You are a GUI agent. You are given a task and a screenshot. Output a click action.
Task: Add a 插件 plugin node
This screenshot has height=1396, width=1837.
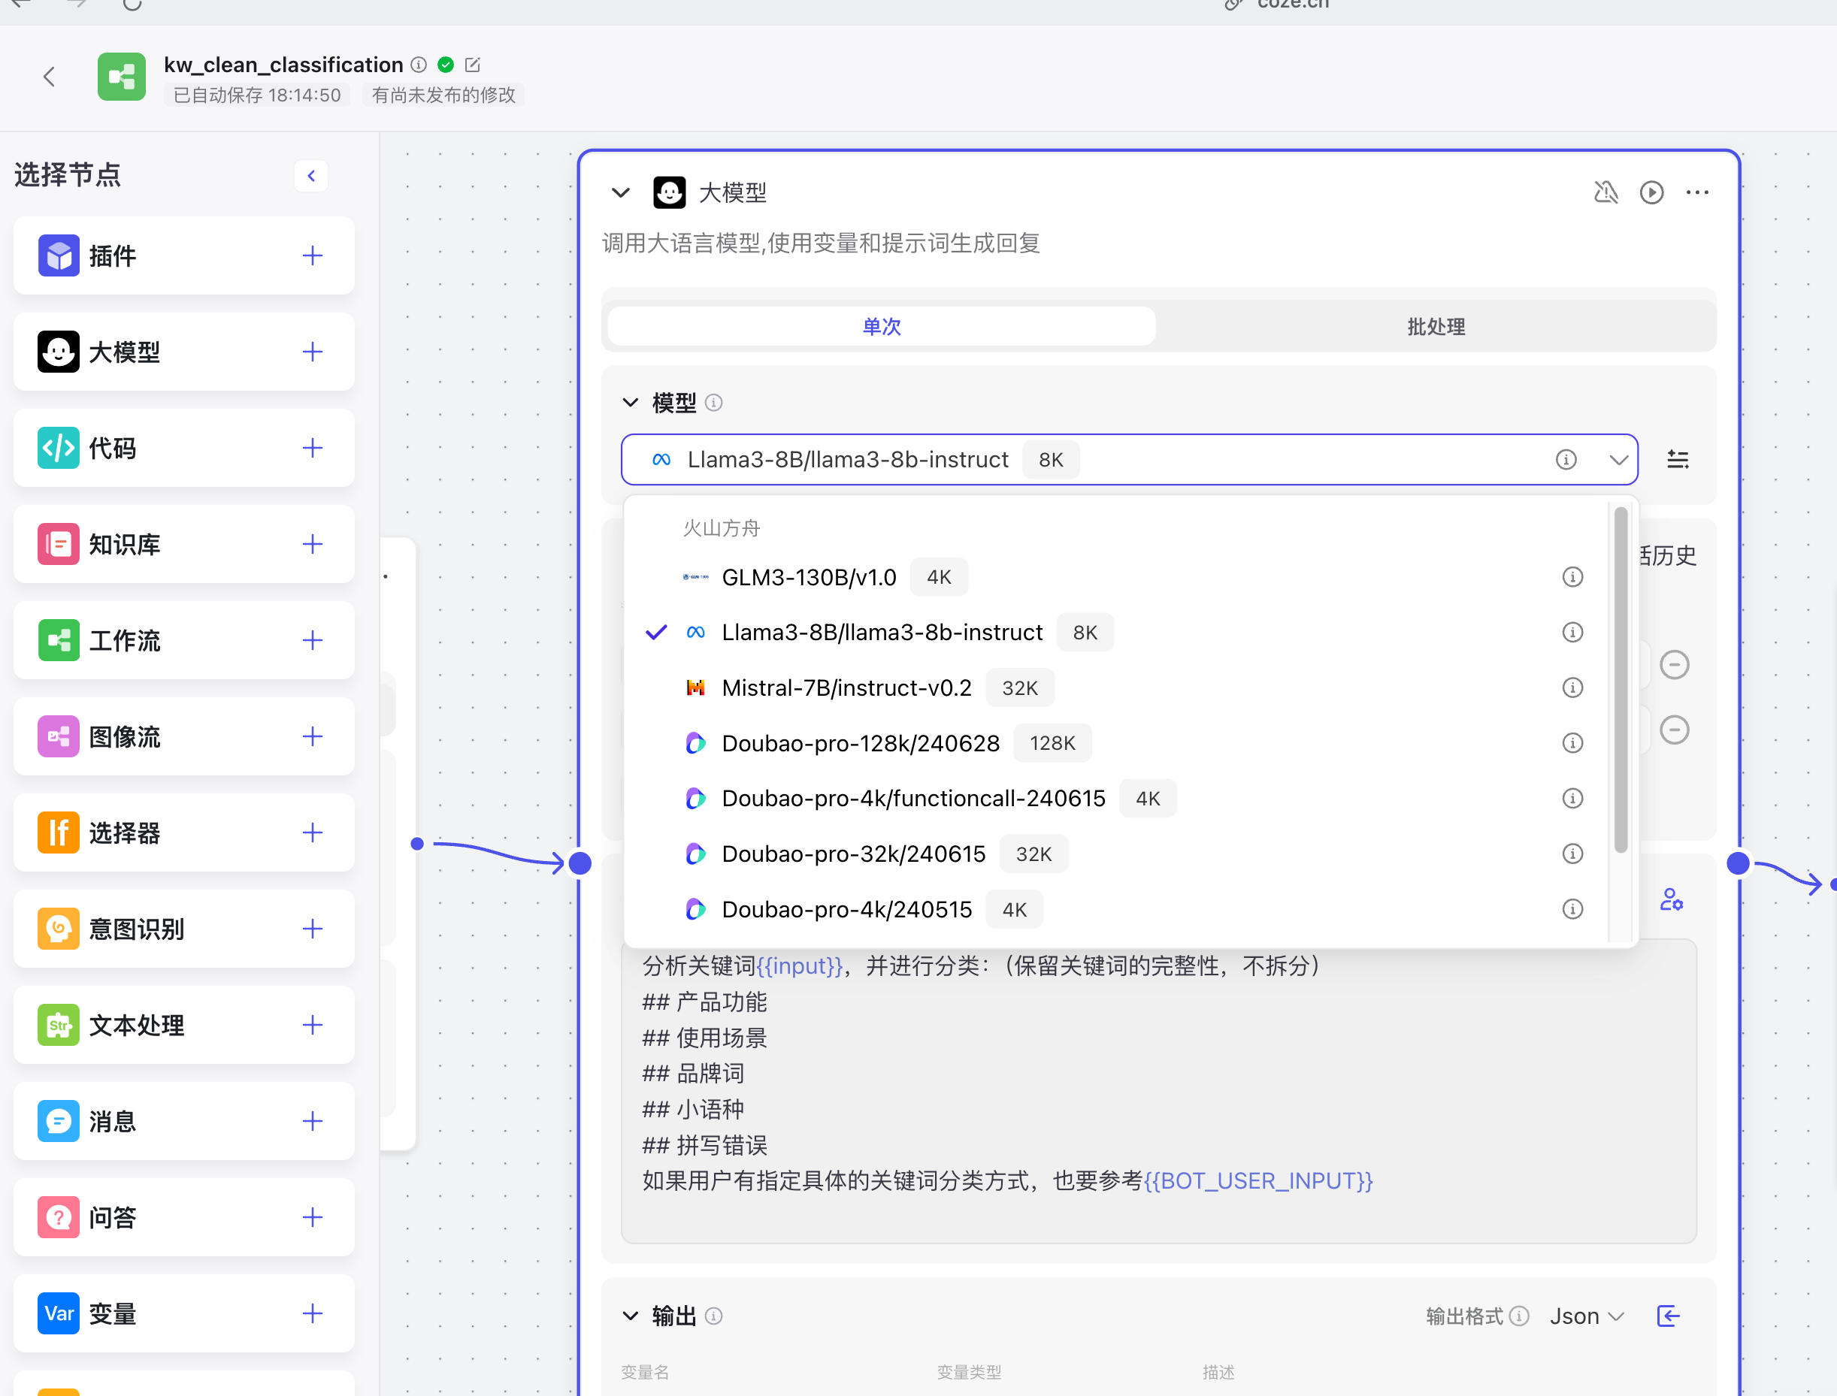point(313,256)
